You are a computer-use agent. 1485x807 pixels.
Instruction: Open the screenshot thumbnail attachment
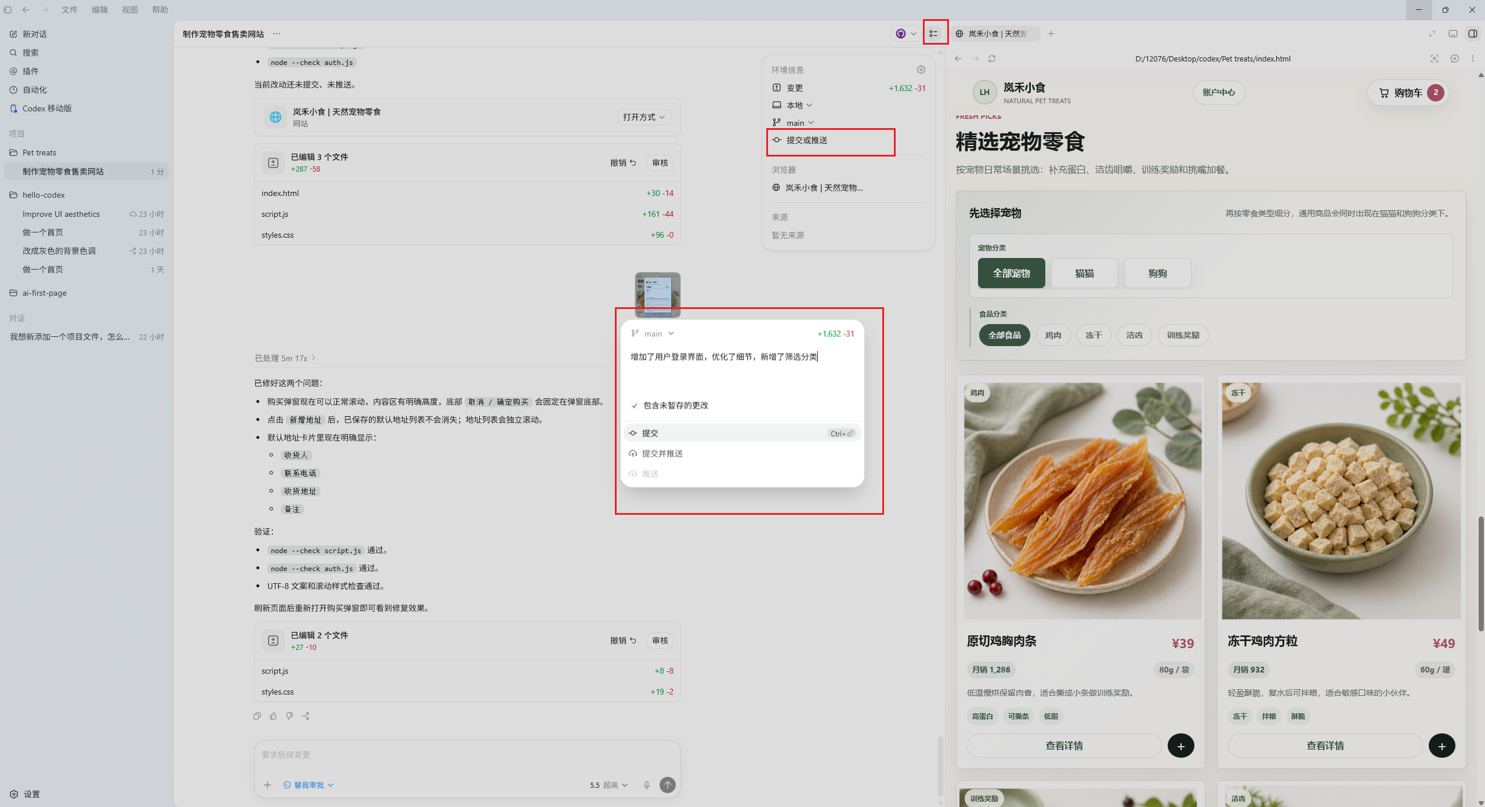tap(657, 295)
